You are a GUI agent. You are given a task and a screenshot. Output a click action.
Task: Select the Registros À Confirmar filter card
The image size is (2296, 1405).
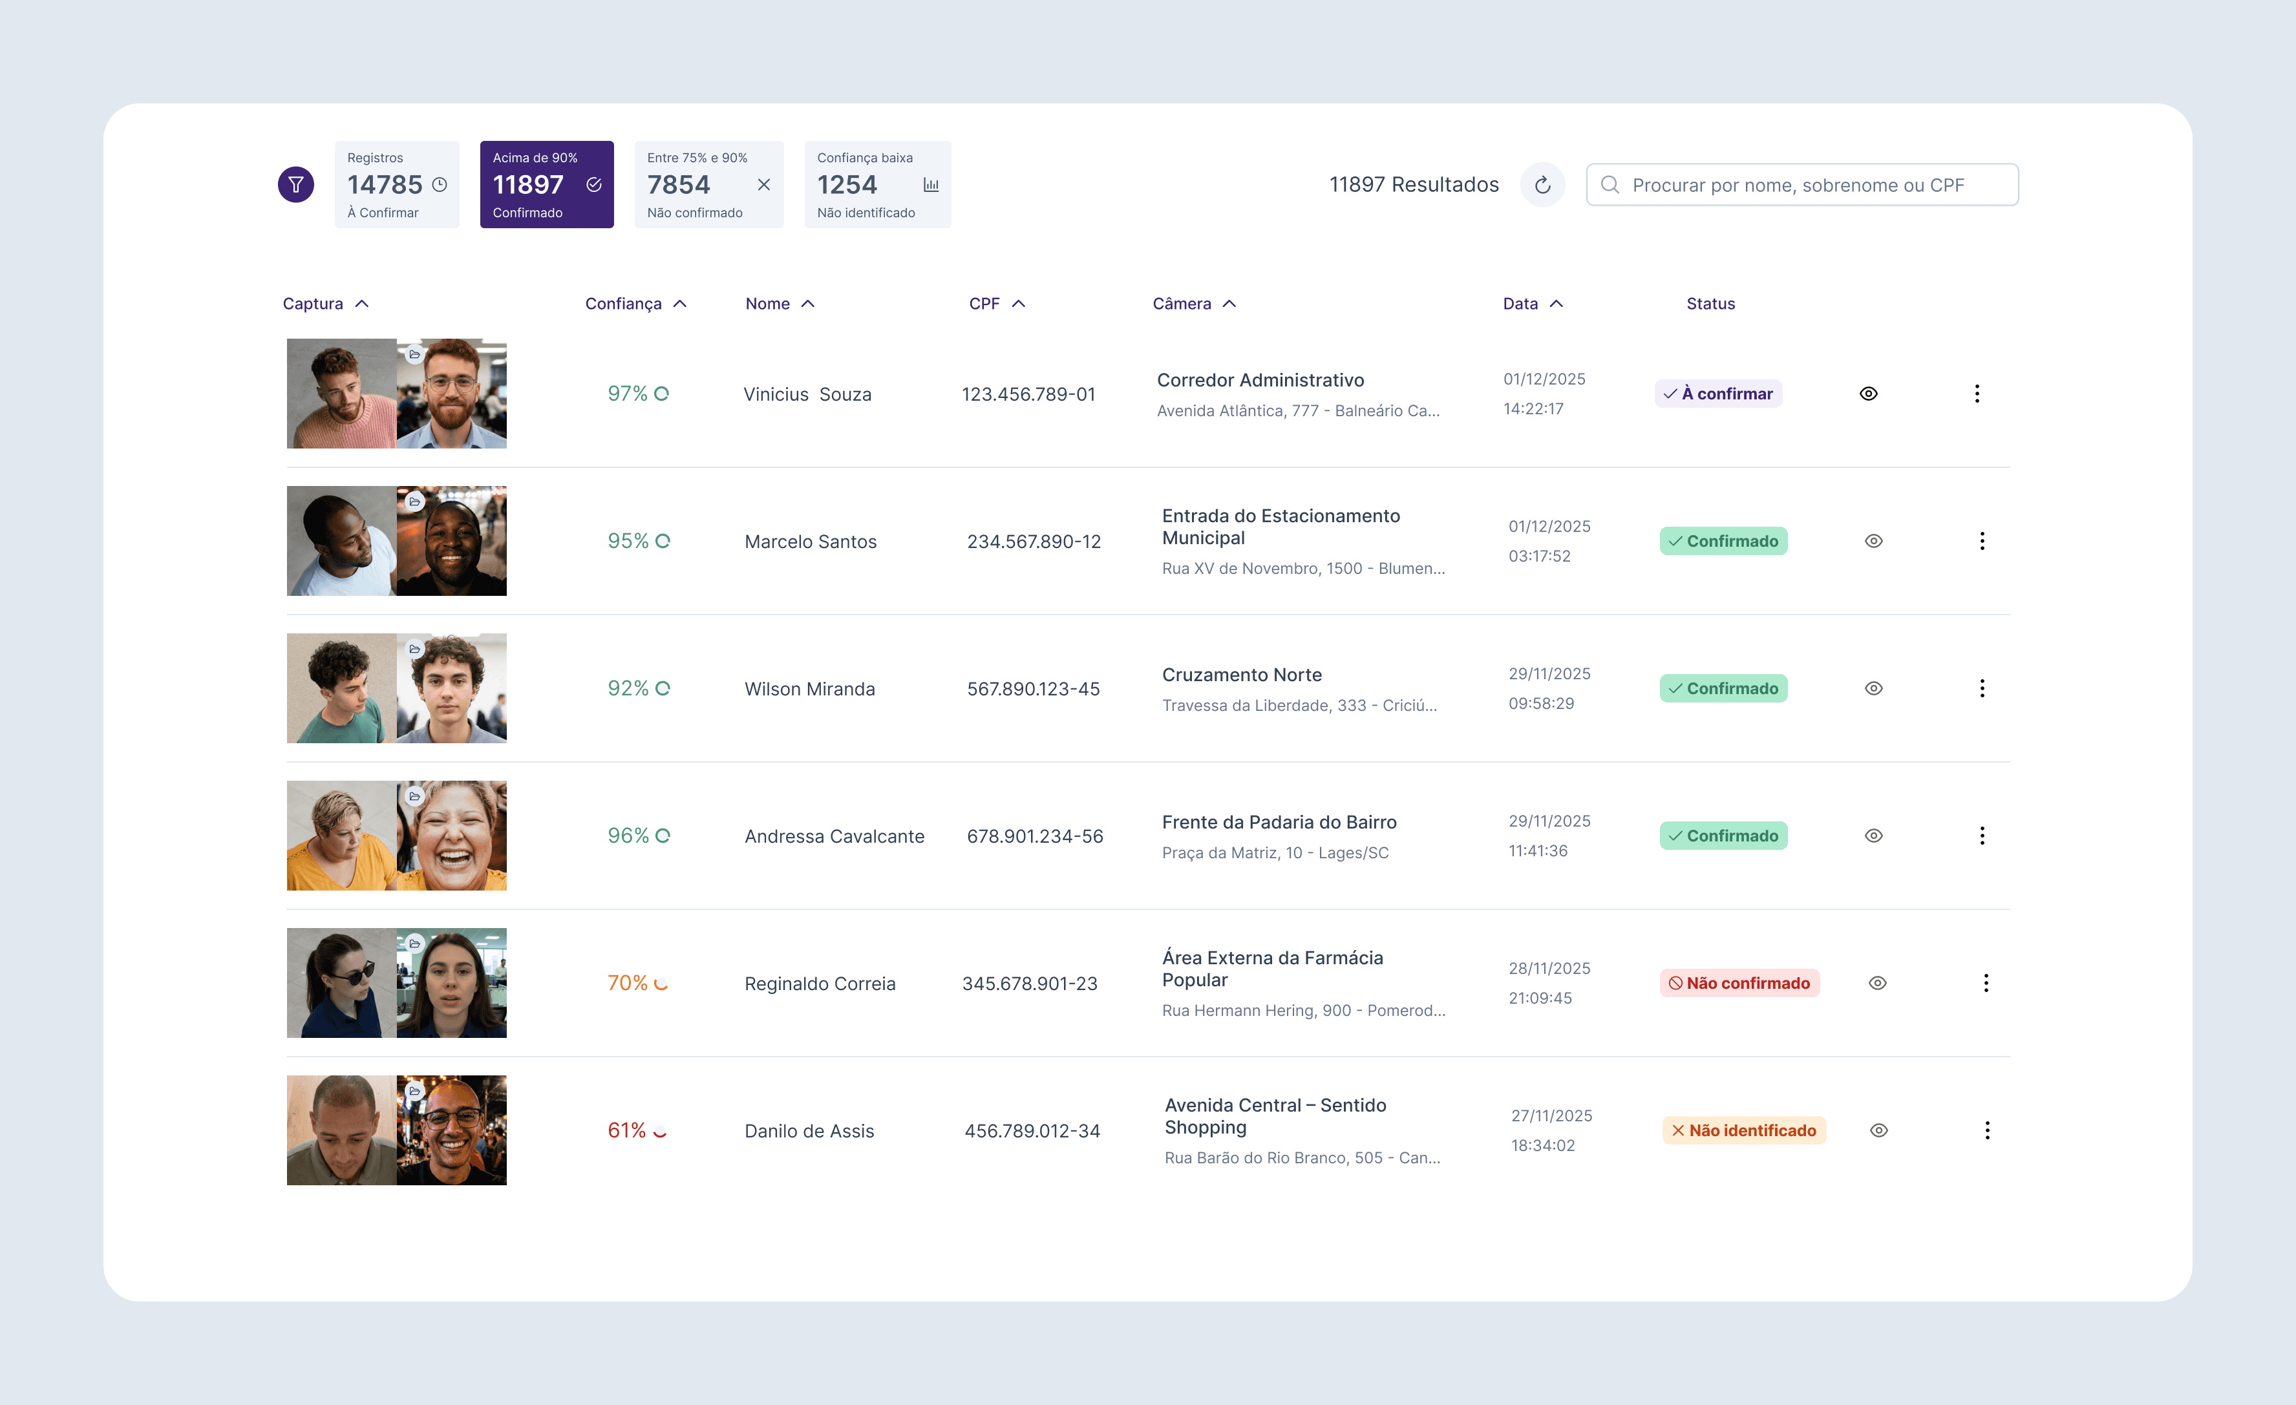coord(397,184)
